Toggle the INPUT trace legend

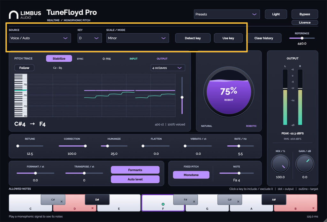click(x=133, y=59)
